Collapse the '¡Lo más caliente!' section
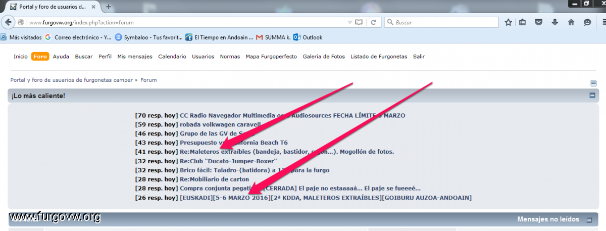606x231 pixels. [x=592, y=96]
